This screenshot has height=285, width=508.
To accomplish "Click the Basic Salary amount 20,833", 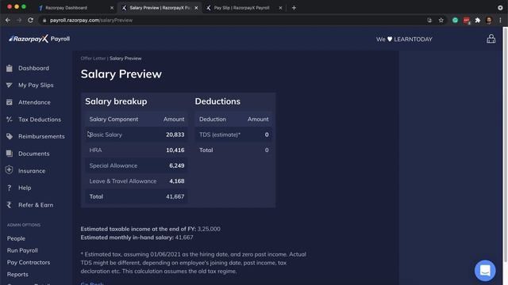I will point(175,135).
